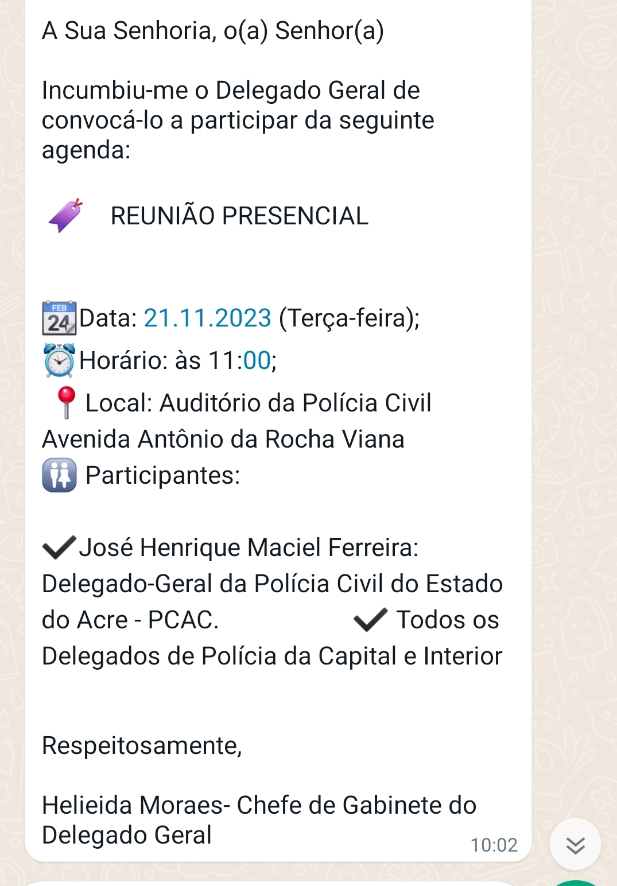Open the date link 21.11.2023
617x886 pixels.
point(207,318)
